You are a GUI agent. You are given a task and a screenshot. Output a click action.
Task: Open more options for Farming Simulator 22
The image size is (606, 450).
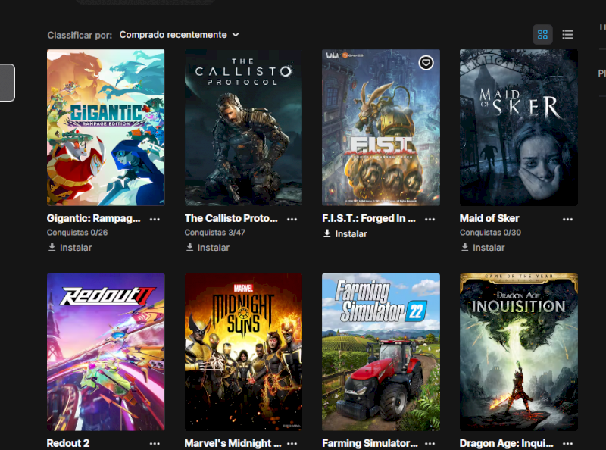(x=430, y=443)
